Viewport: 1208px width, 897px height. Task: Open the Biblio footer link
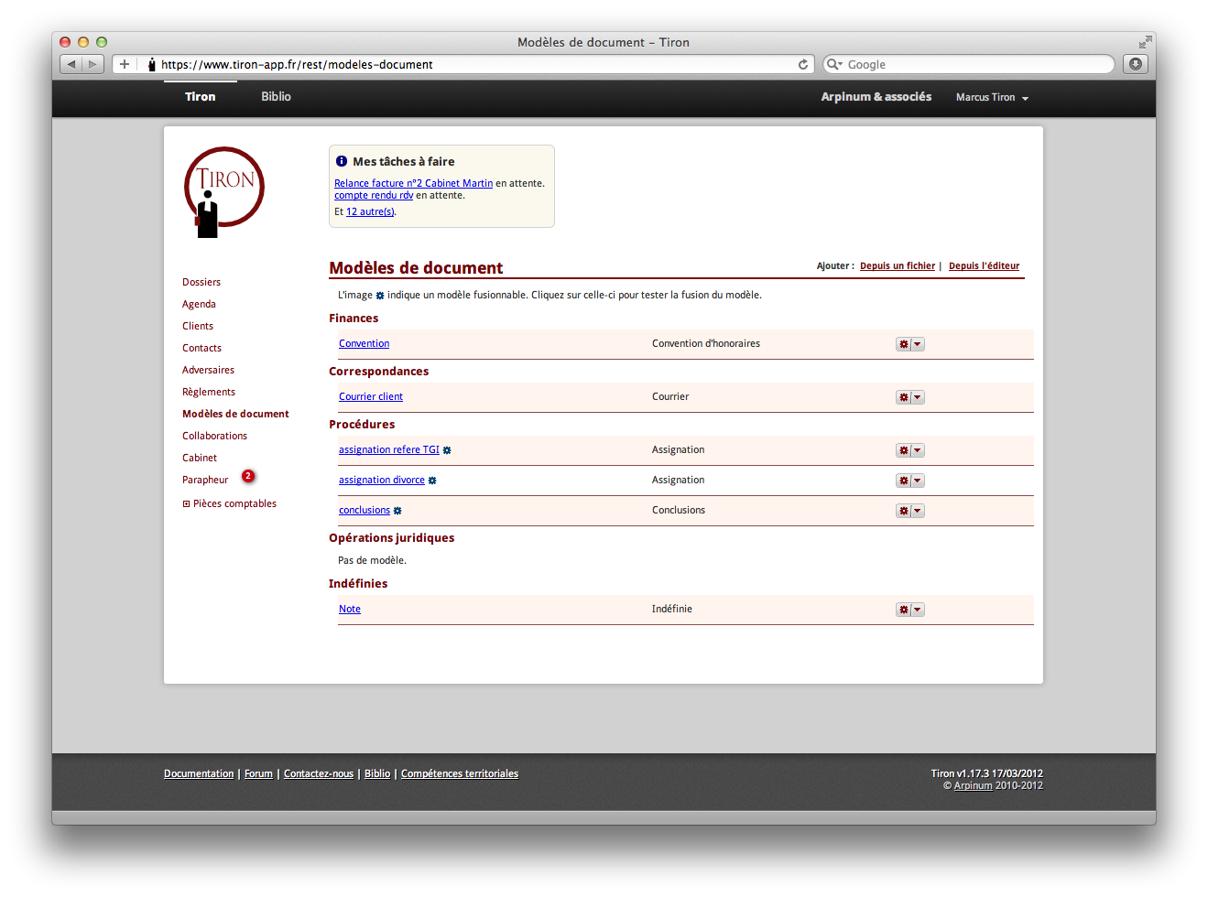tap(377, 774)
